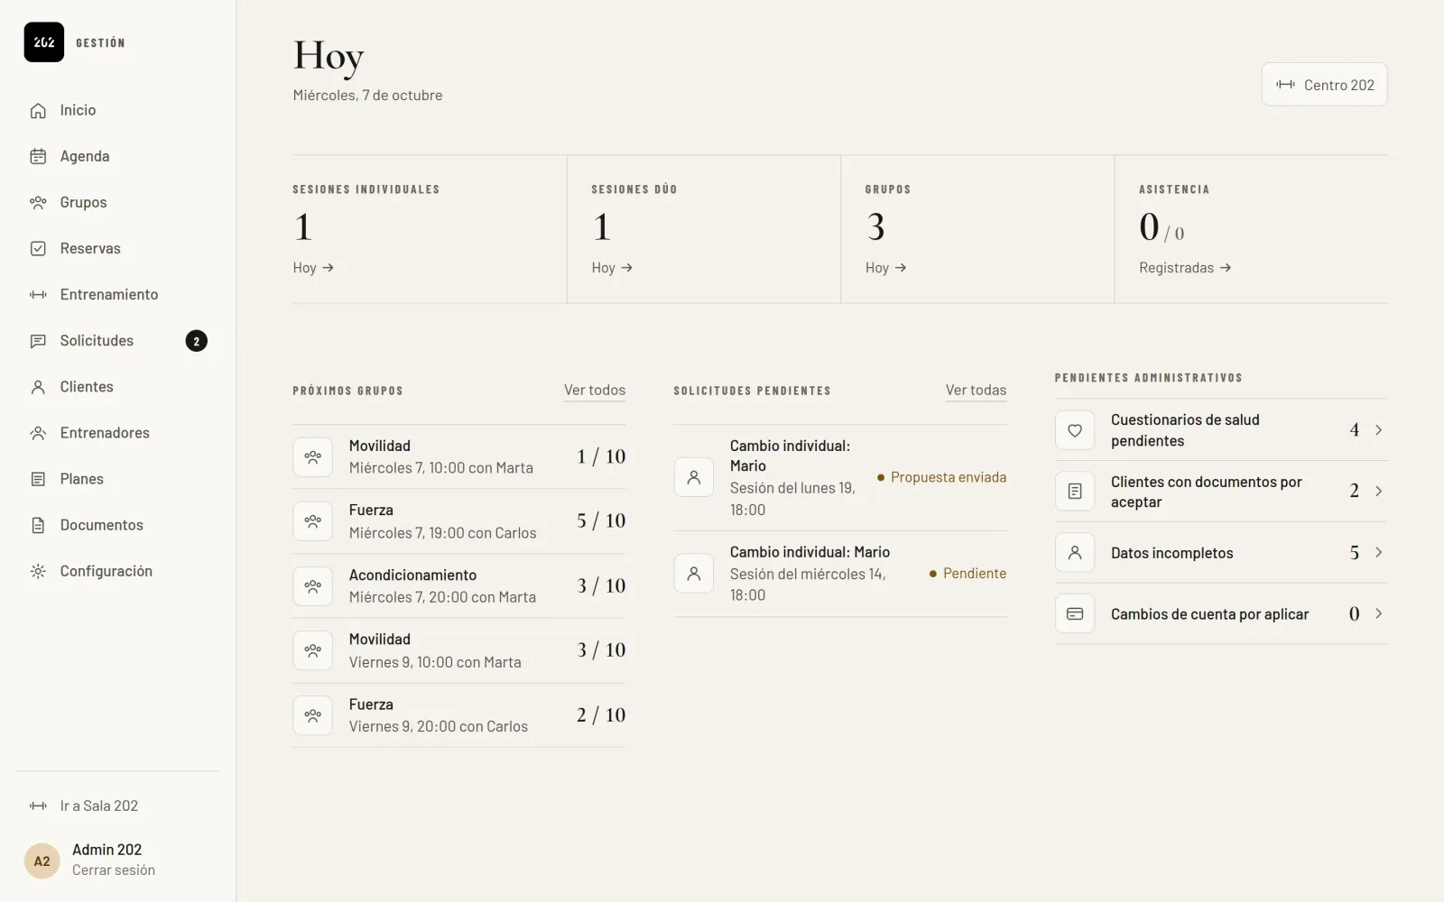Open Hoy link under Sesiones dúo

(612, 268)
